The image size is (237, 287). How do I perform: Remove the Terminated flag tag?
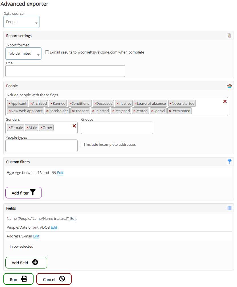pyautogui.click(x=170, y=111)
